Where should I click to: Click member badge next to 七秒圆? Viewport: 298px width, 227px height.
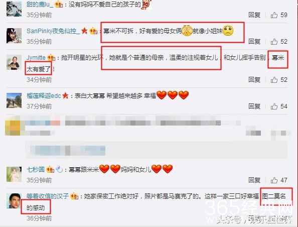[50, 169]
